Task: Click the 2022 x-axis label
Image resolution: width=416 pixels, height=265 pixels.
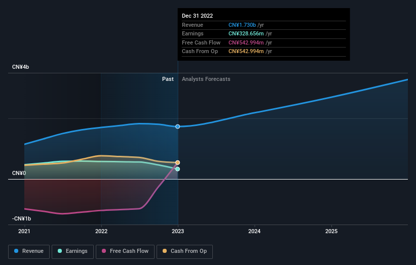Action: tap(101, 231)
